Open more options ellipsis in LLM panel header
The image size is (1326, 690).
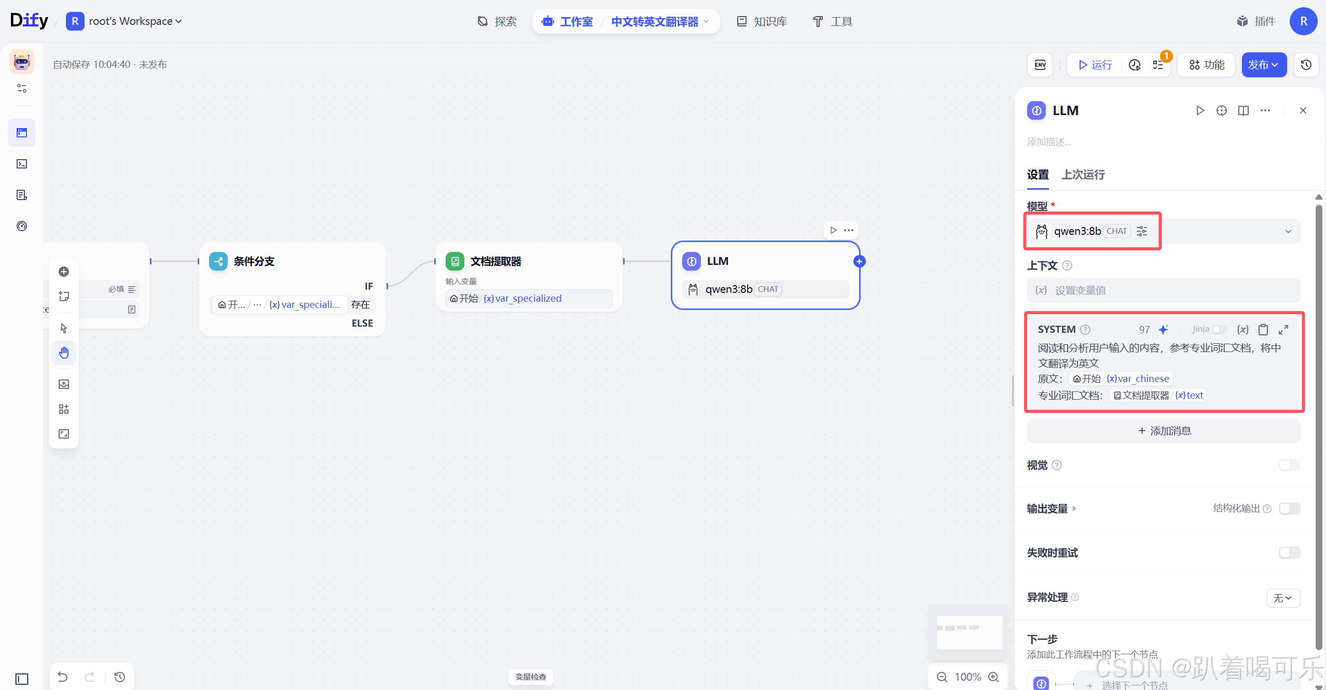[x=1265, y=110]
